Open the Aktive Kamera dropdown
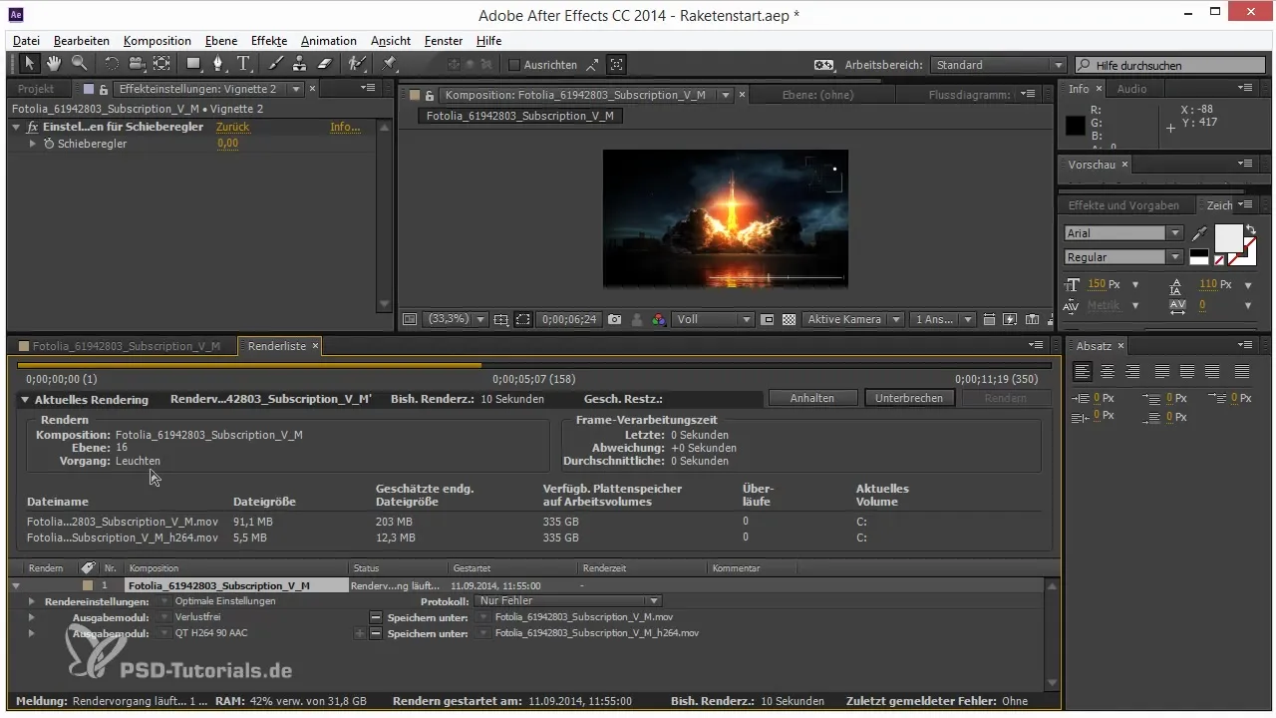Image resolution: width=1276 pixels, height=718 pixels. (x=853, y=320)
